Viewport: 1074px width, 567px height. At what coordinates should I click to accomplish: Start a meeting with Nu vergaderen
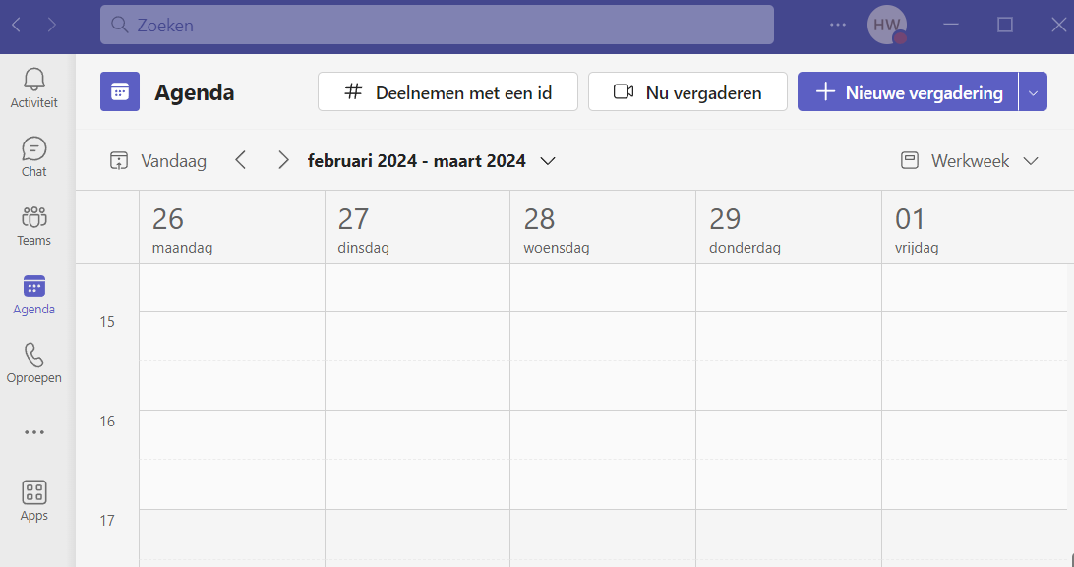(x=687, y=91)
